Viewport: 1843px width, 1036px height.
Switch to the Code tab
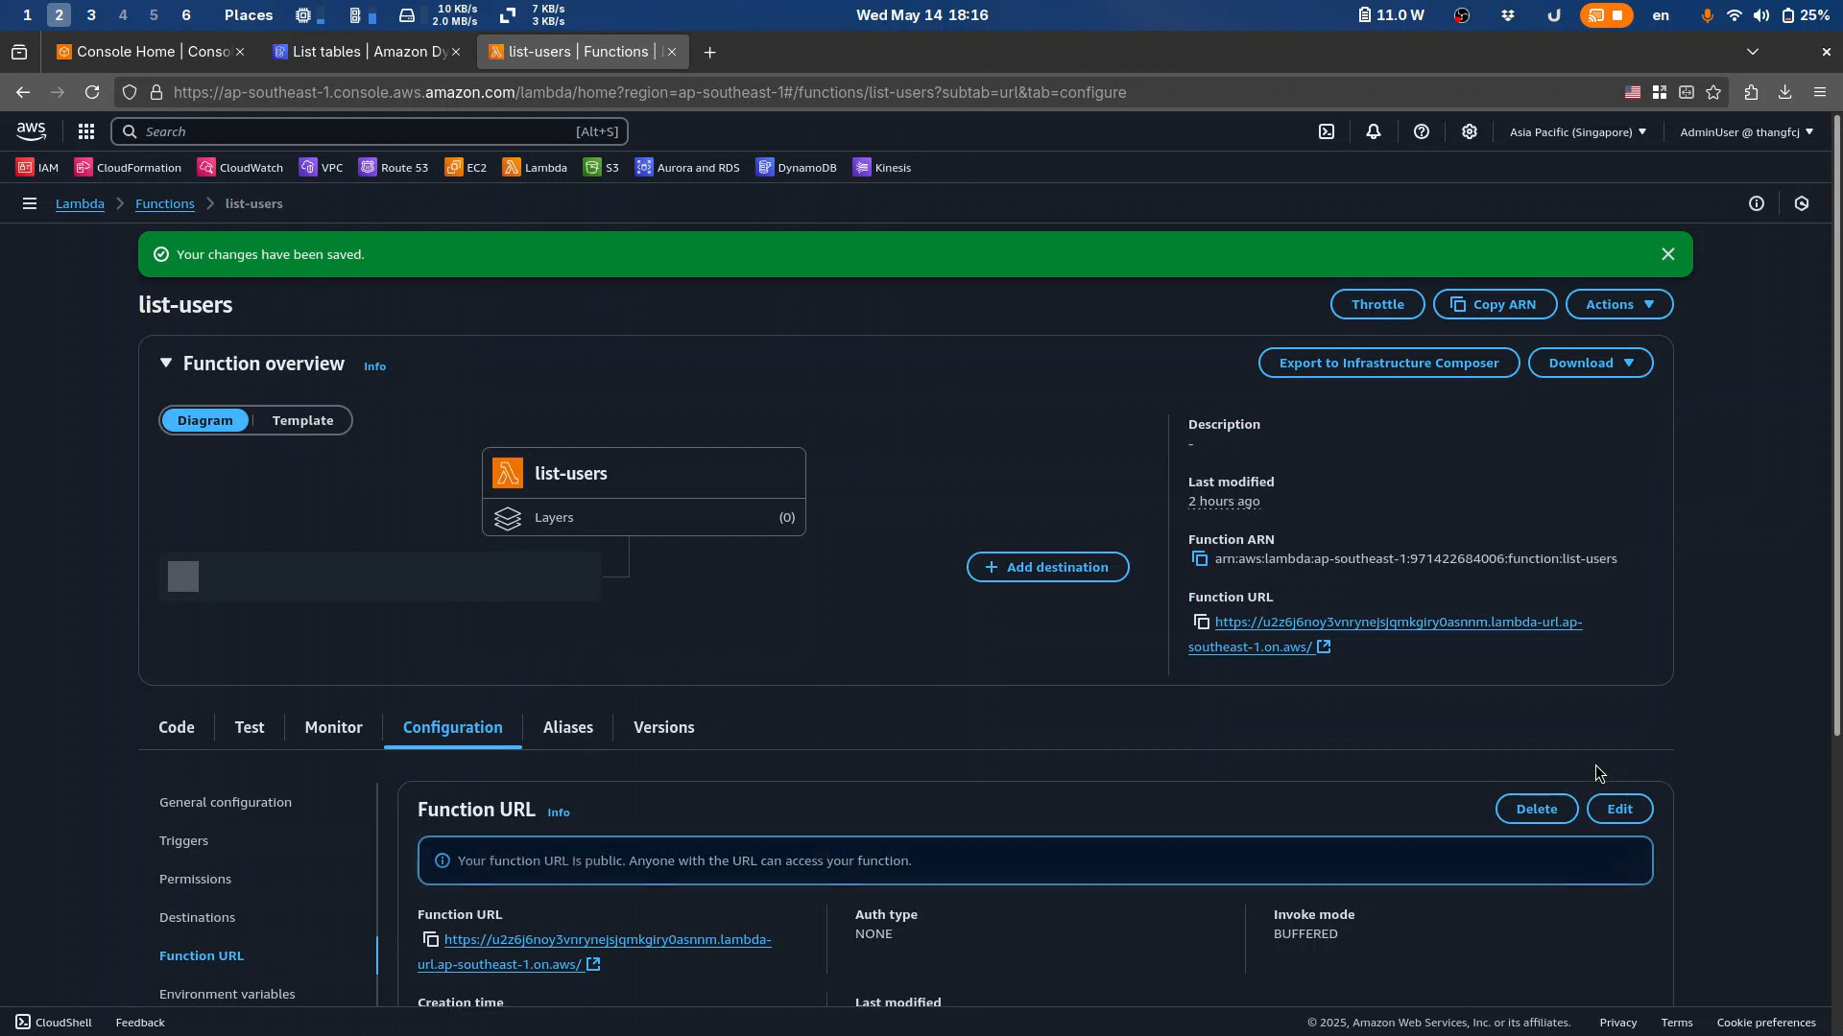[x=177, y=728]
